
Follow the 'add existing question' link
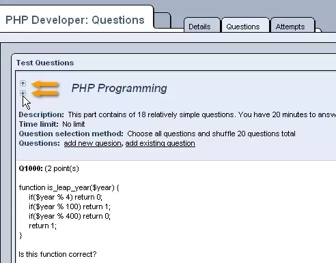(160, 143)
